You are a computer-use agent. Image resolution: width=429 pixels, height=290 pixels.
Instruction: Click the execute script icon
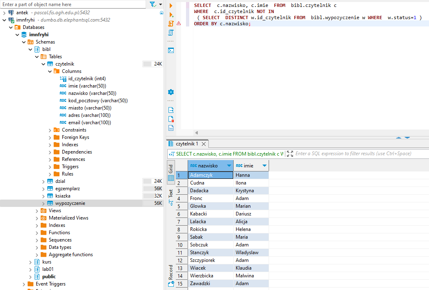point(171,24)
